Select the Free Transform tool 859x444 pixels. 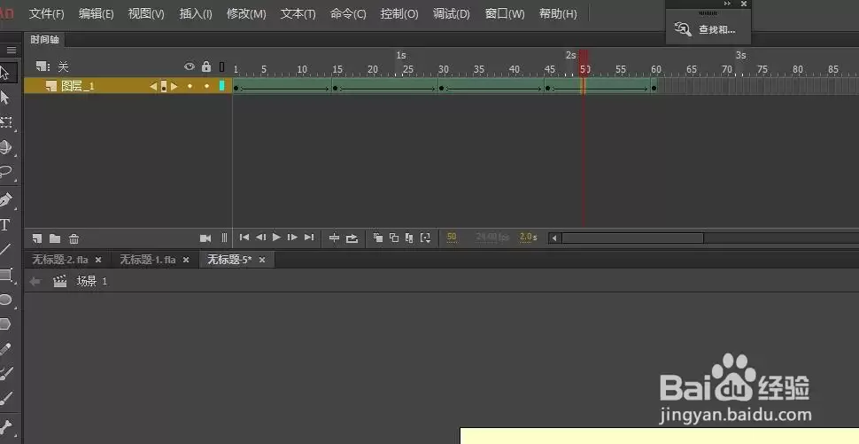(6, 122)
